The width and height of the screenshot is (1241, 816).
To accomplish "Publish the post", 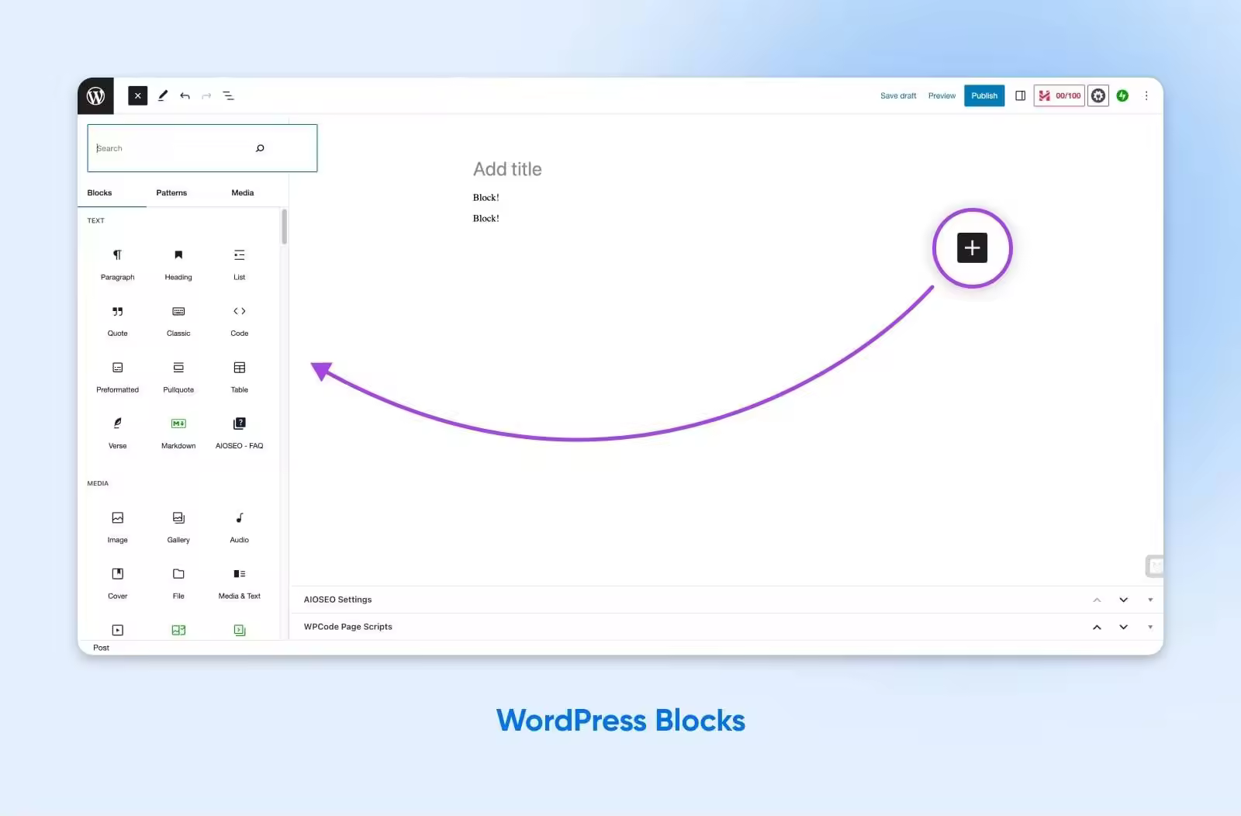I will click(984, 96).
